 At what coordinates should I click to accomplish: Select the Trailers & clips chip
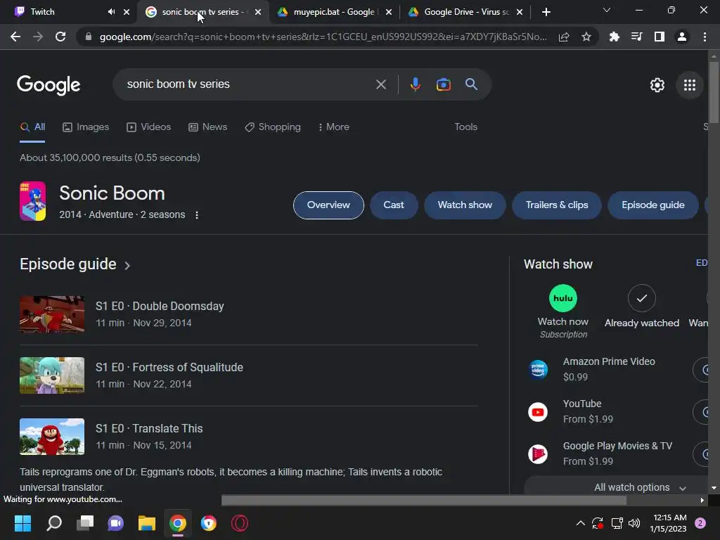557,205
